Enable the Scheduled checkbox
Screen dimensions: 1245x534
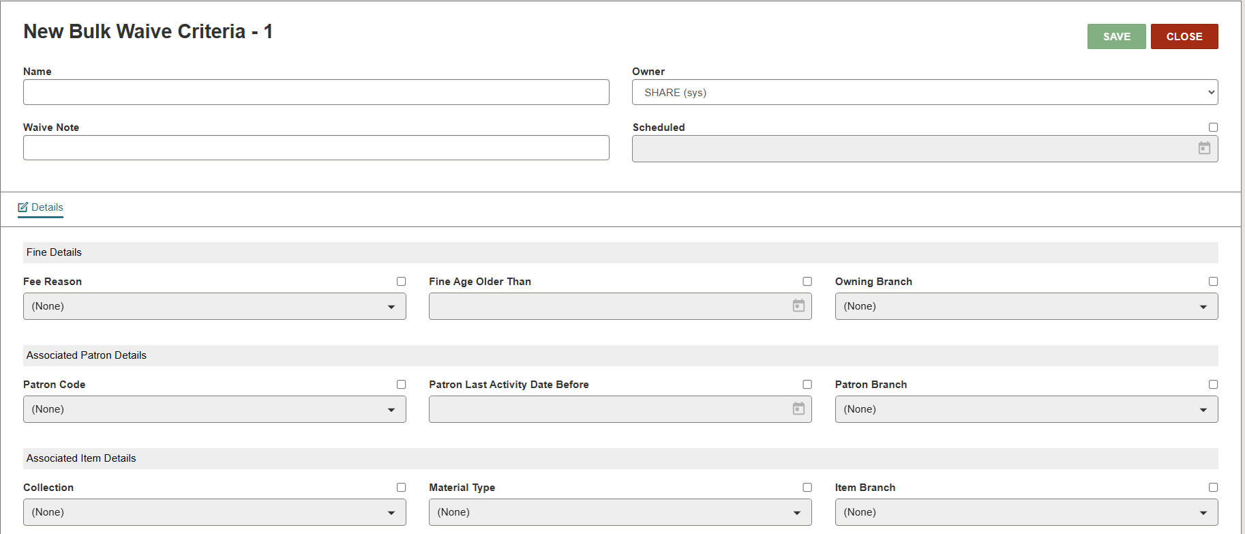[1213, 128]
